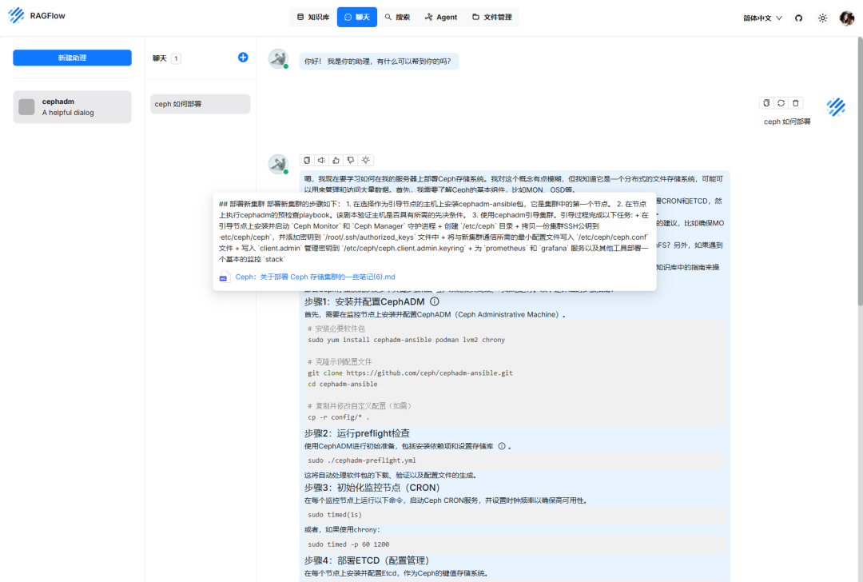Viewport: 863px width, 582px height.
Task: Click the 步骤3:初始化监控节点 (CRON) heading
Action: (372, 488)
